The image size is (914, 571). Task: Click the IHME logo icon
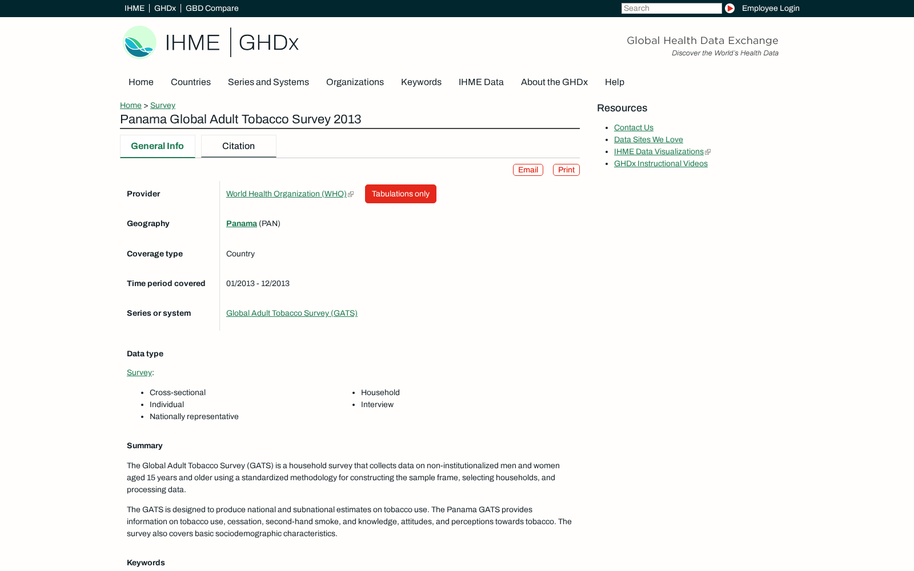point(140,42)
